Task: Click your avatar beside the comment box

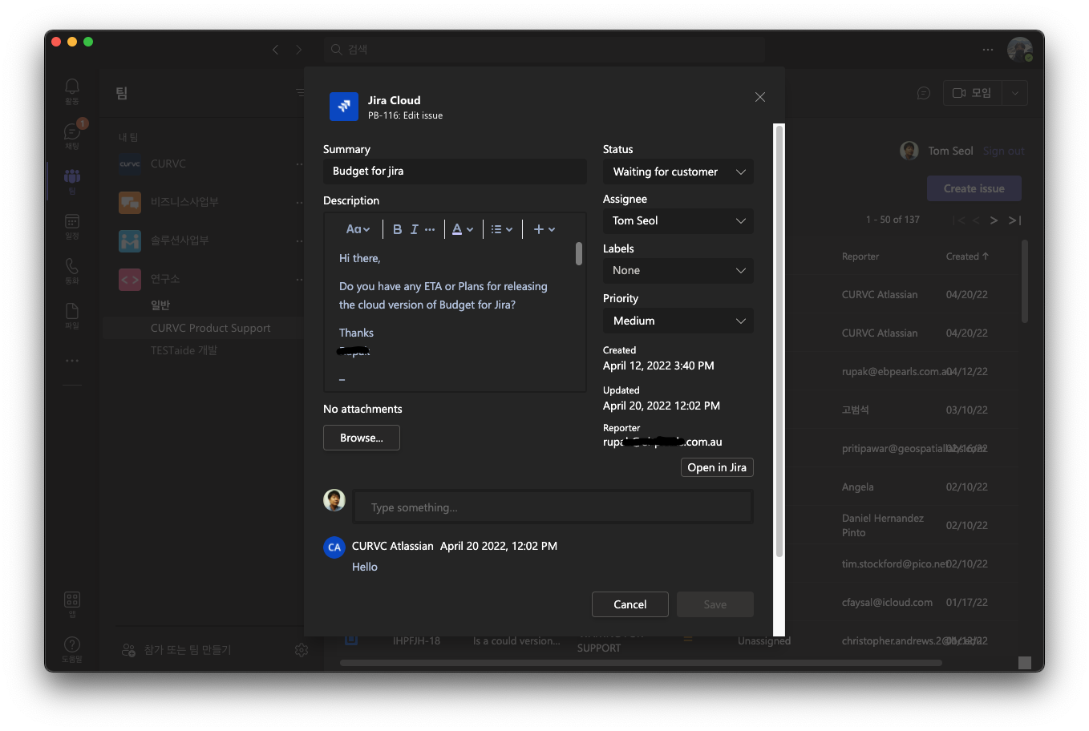Action: pyautogui.click(x=334, y=500)
